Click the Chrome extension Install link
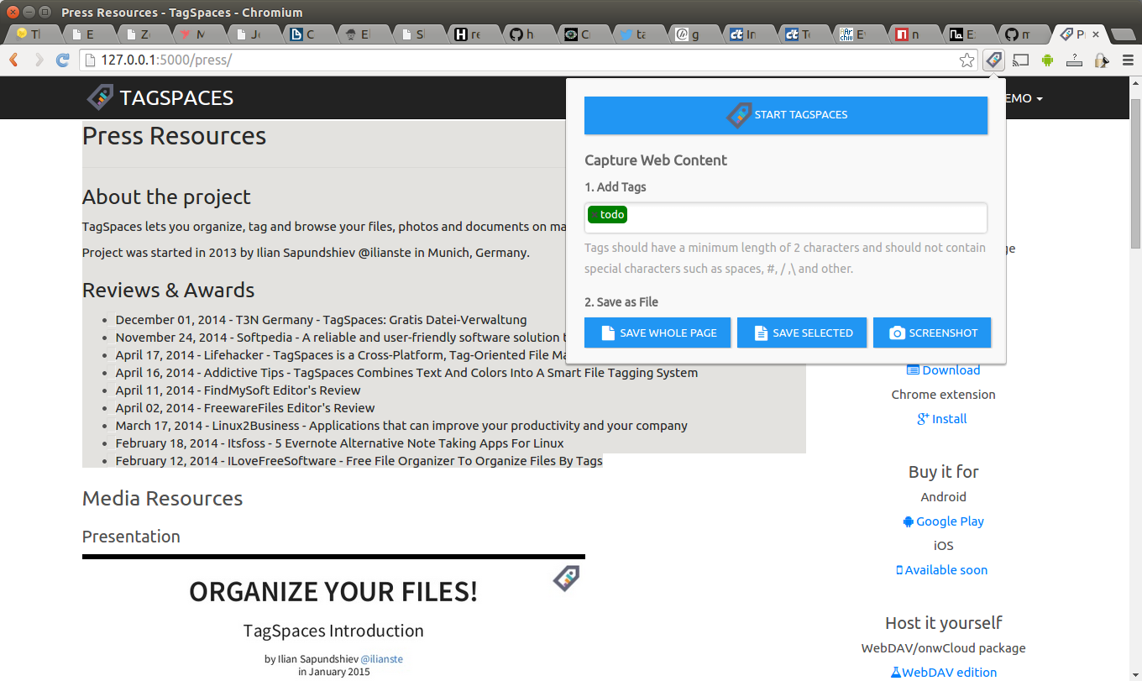Screen dimensions: 1142x681 [942, 419]
